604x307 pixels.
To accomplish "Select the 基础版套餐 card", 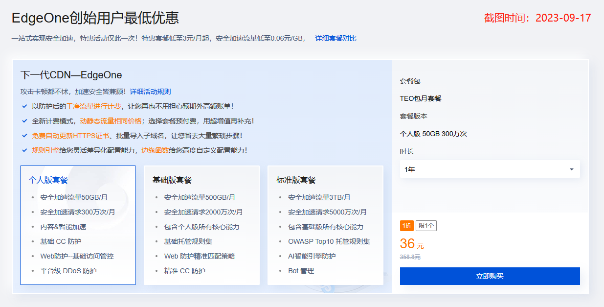I will tap(201, 225).
